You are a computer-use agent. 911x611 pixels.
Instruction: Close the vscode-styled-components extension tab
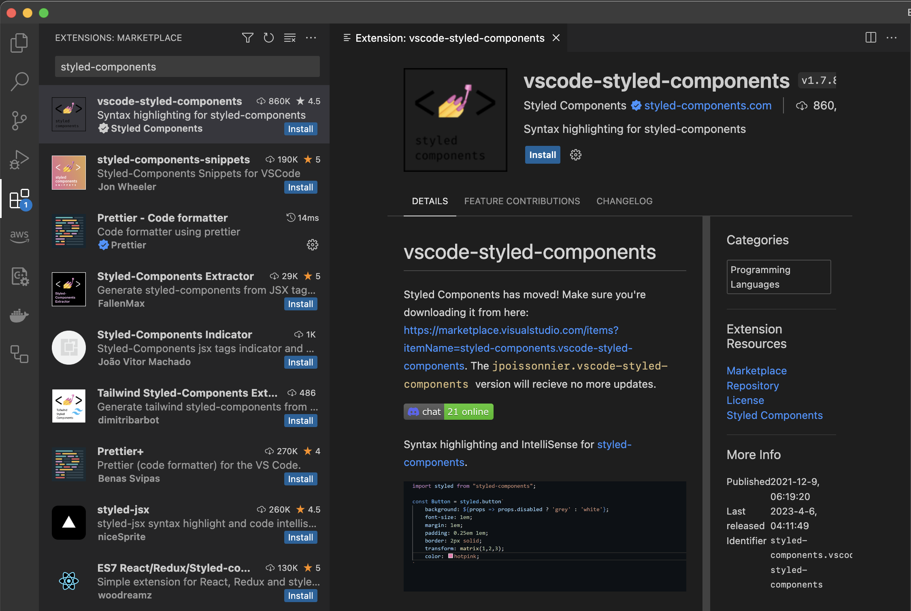pos(556,38)
